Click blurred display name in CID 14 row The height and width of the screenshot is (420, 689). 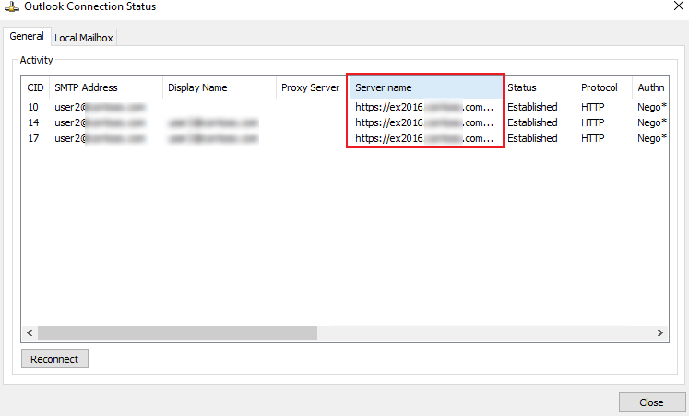pos(213,122)
